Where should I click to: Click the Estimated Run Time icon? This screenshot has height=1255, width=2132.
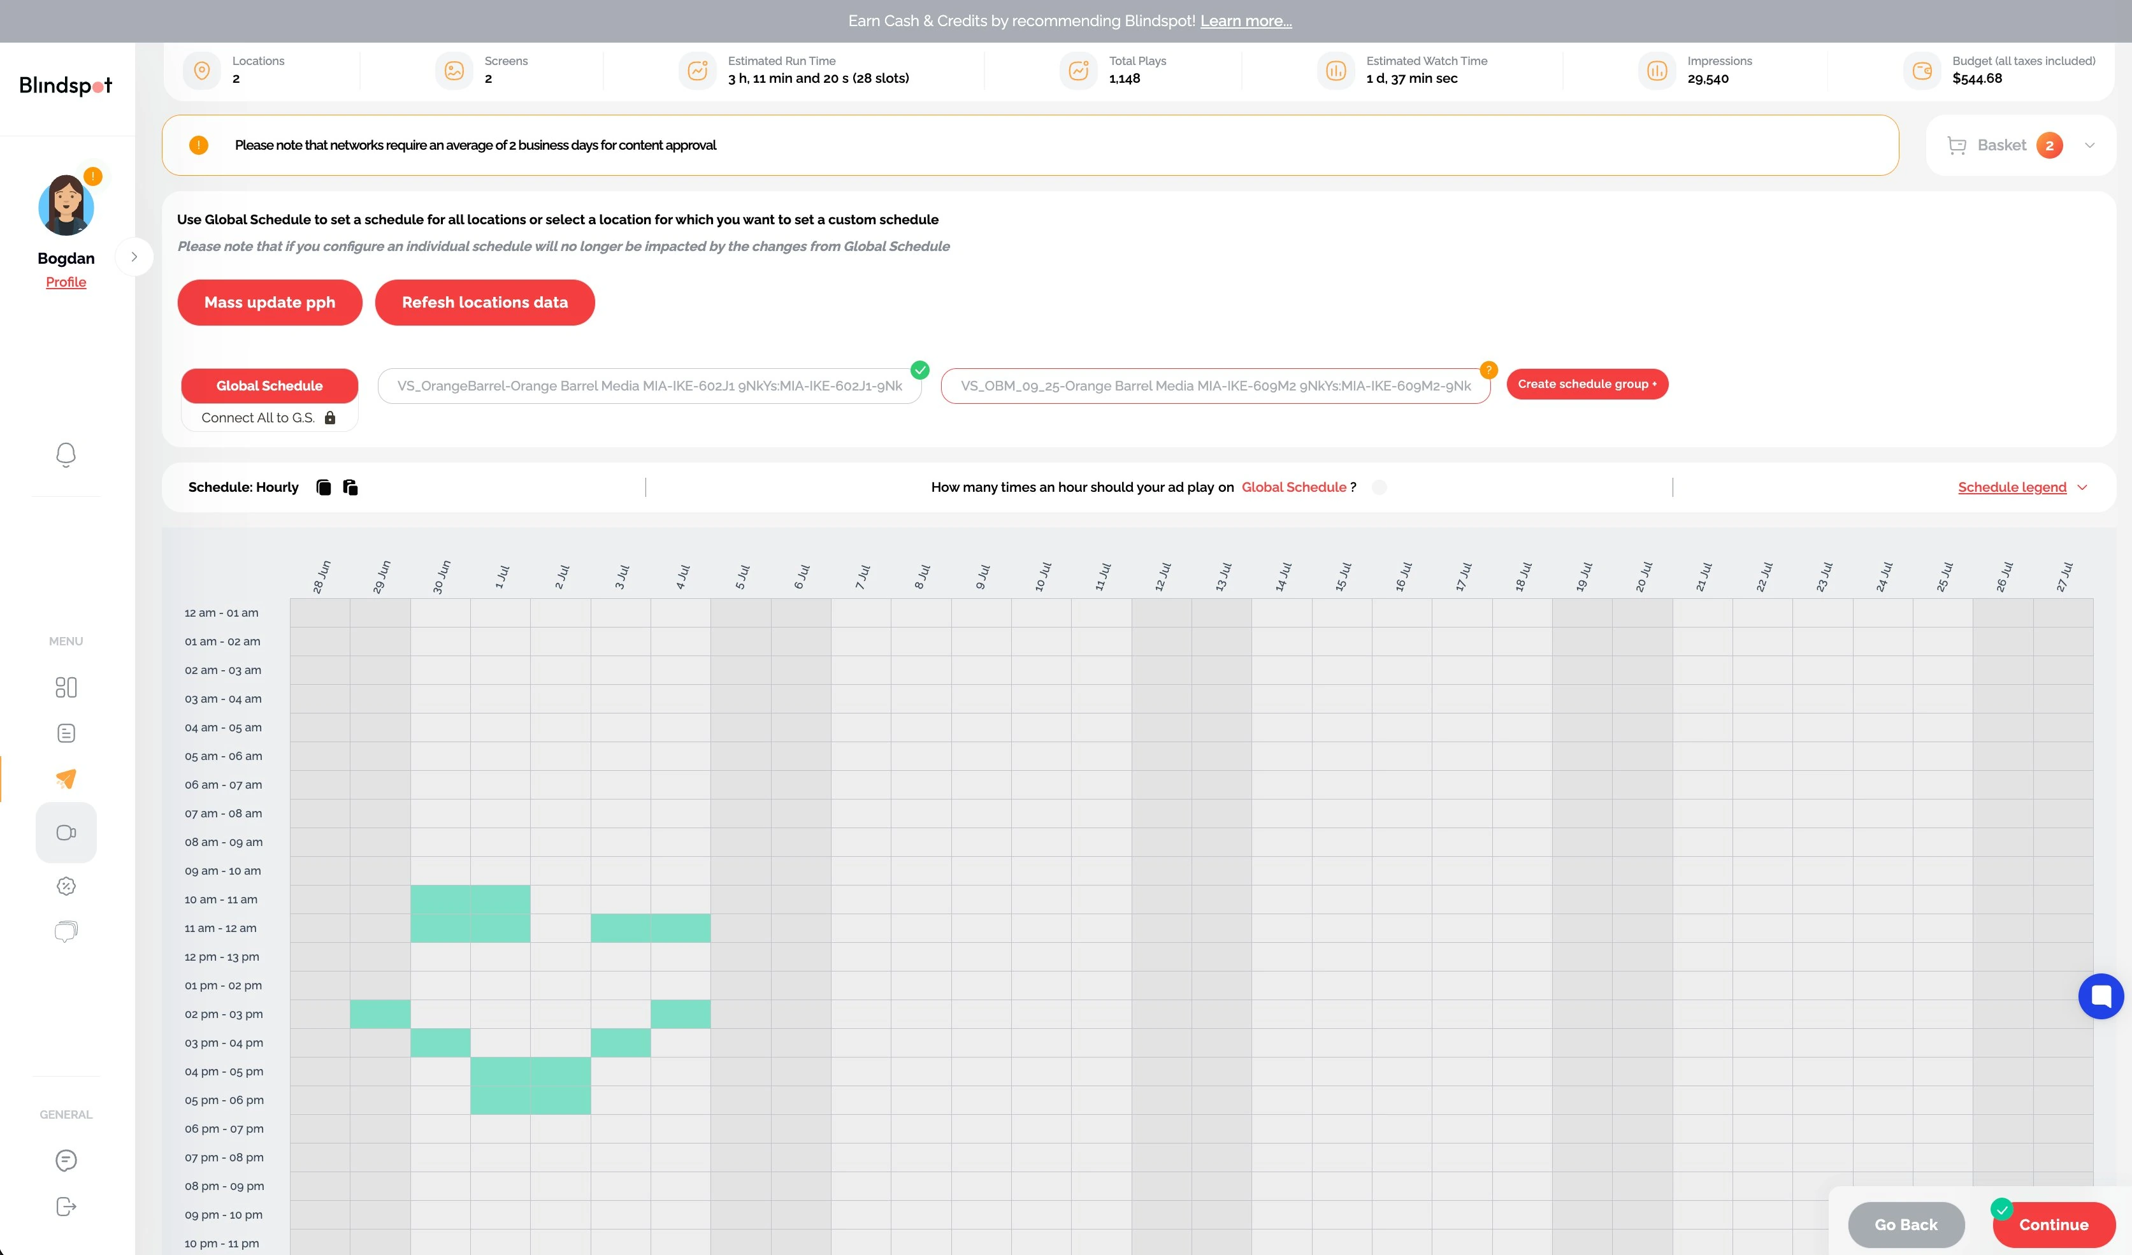pyautogui.click(x=698, y=70)
